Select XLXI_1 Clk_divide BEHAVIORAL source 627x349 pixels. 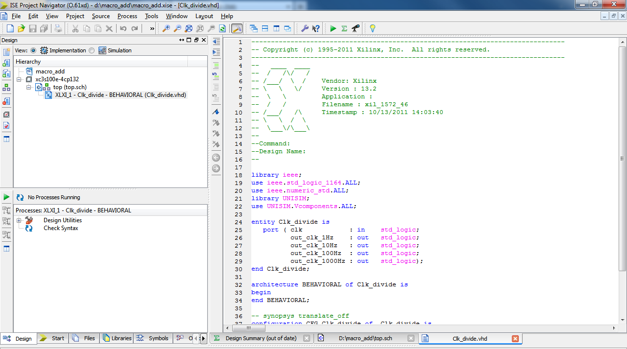(x=121, y=95)
